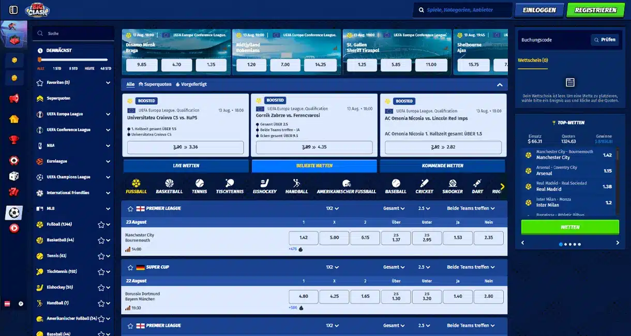Click the green Wetten button
The image size is (631, 336).
570,227
